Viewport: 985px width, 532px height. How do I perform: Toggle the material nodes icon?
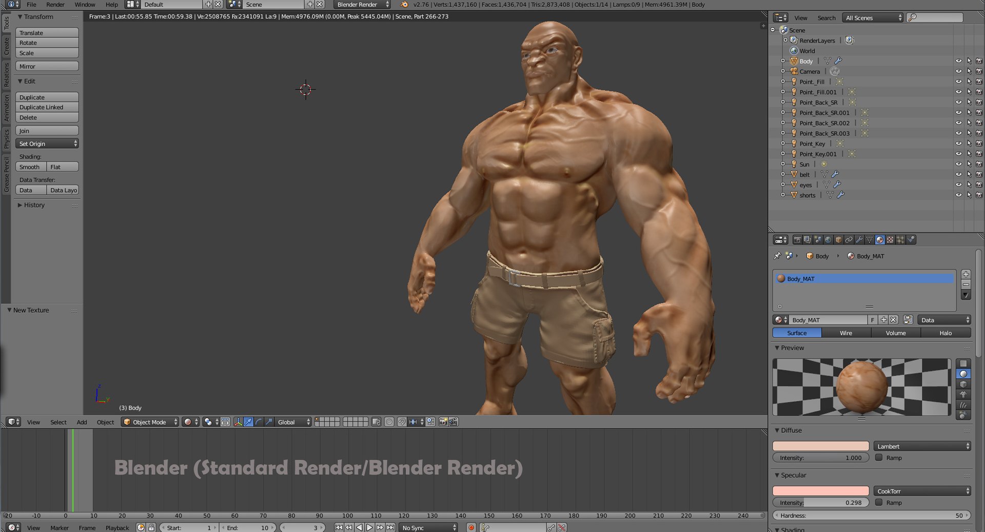coord(908,320)
